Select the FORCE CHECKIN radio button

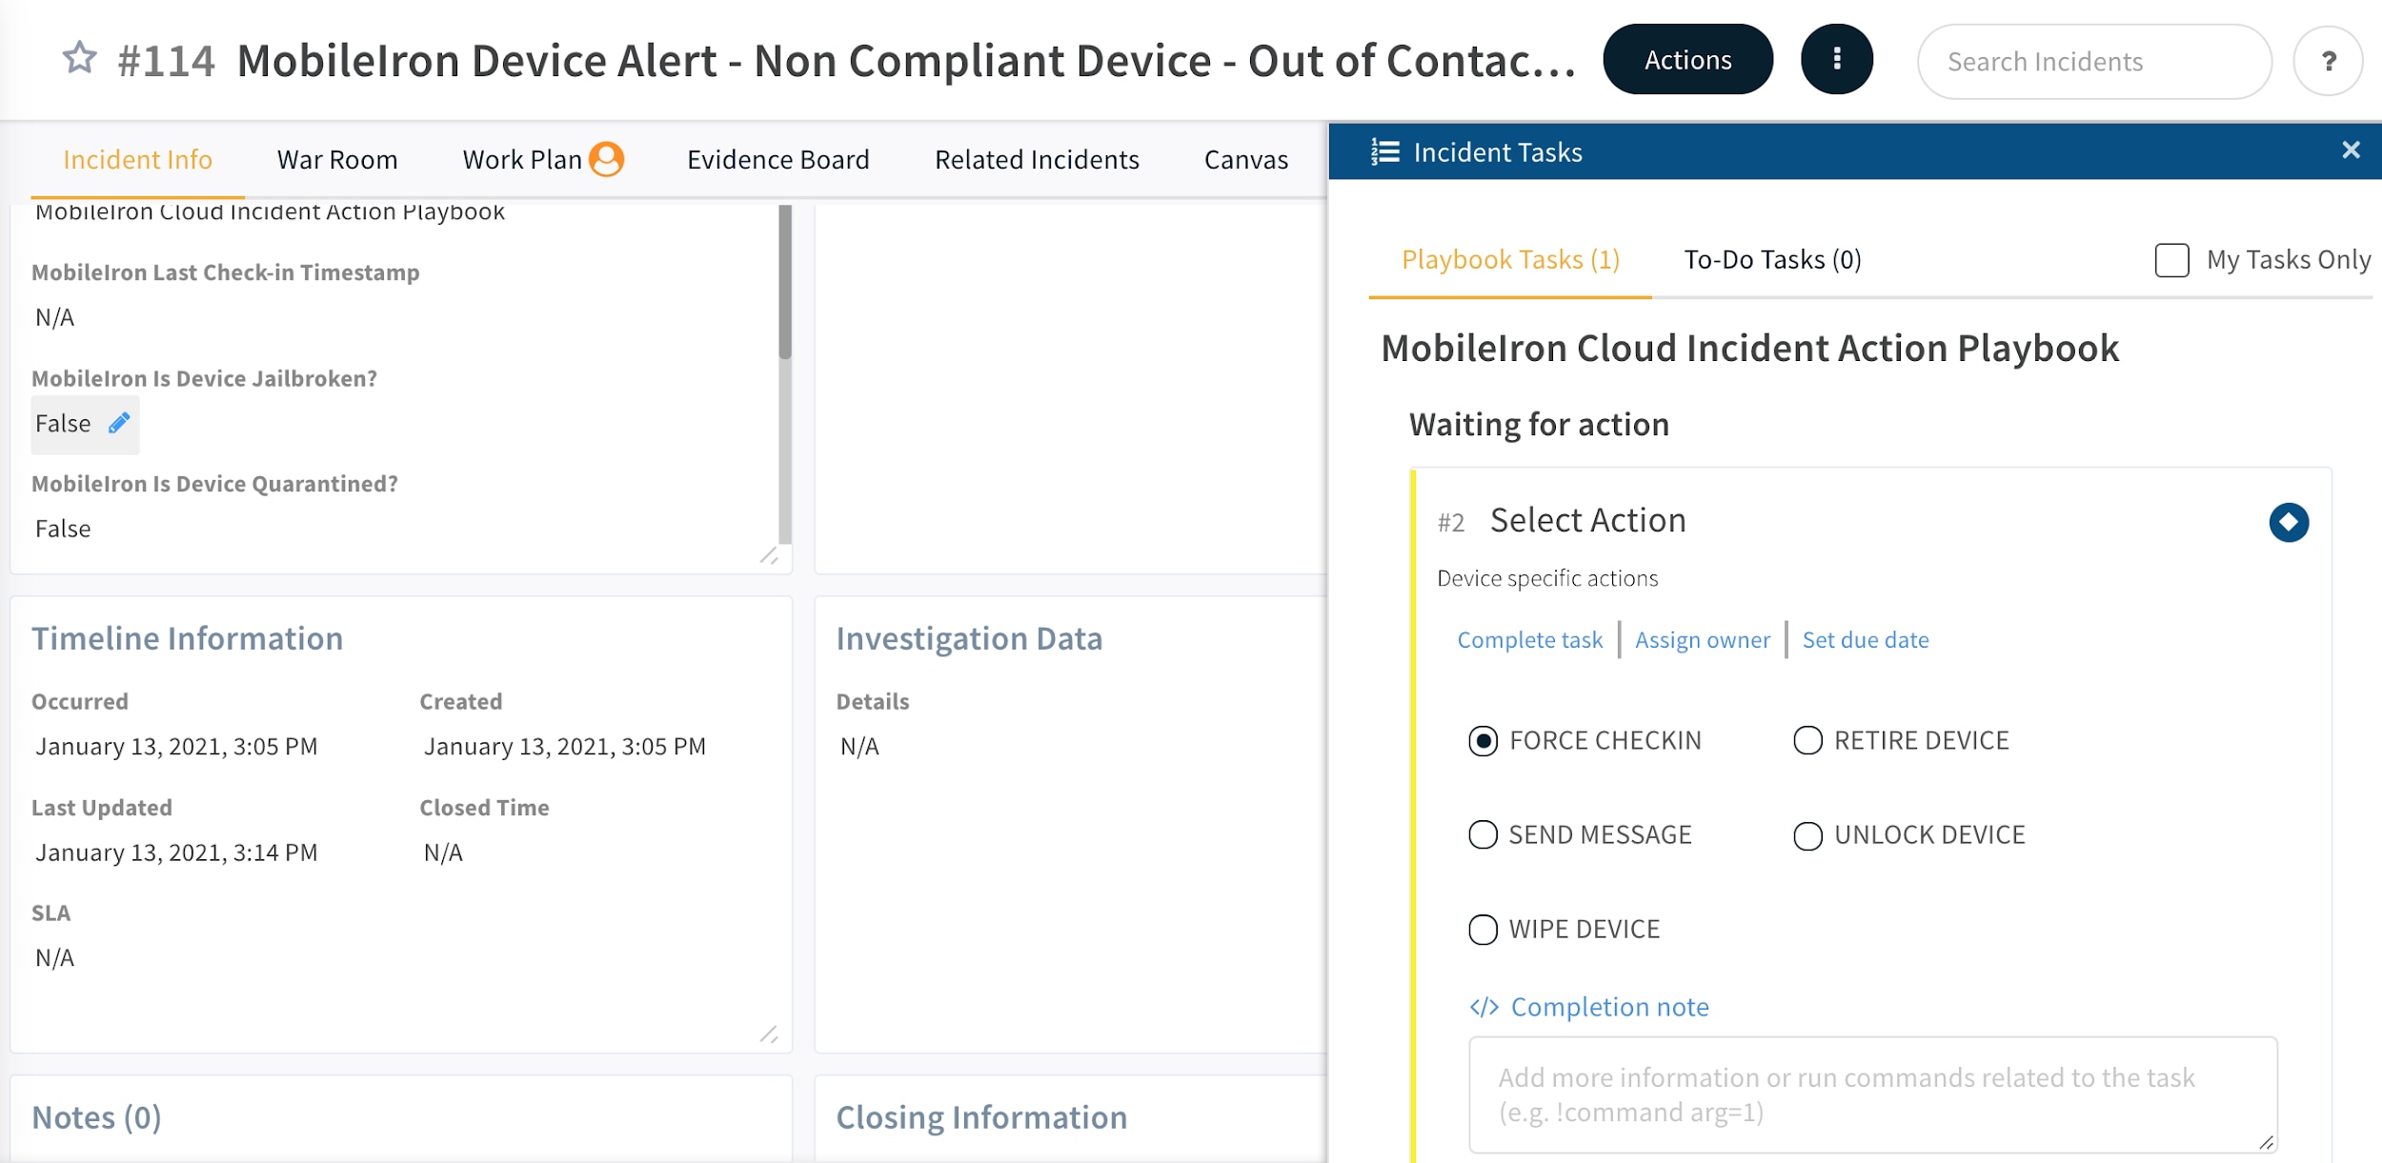pyautogui.click(x=1484, y=739)
